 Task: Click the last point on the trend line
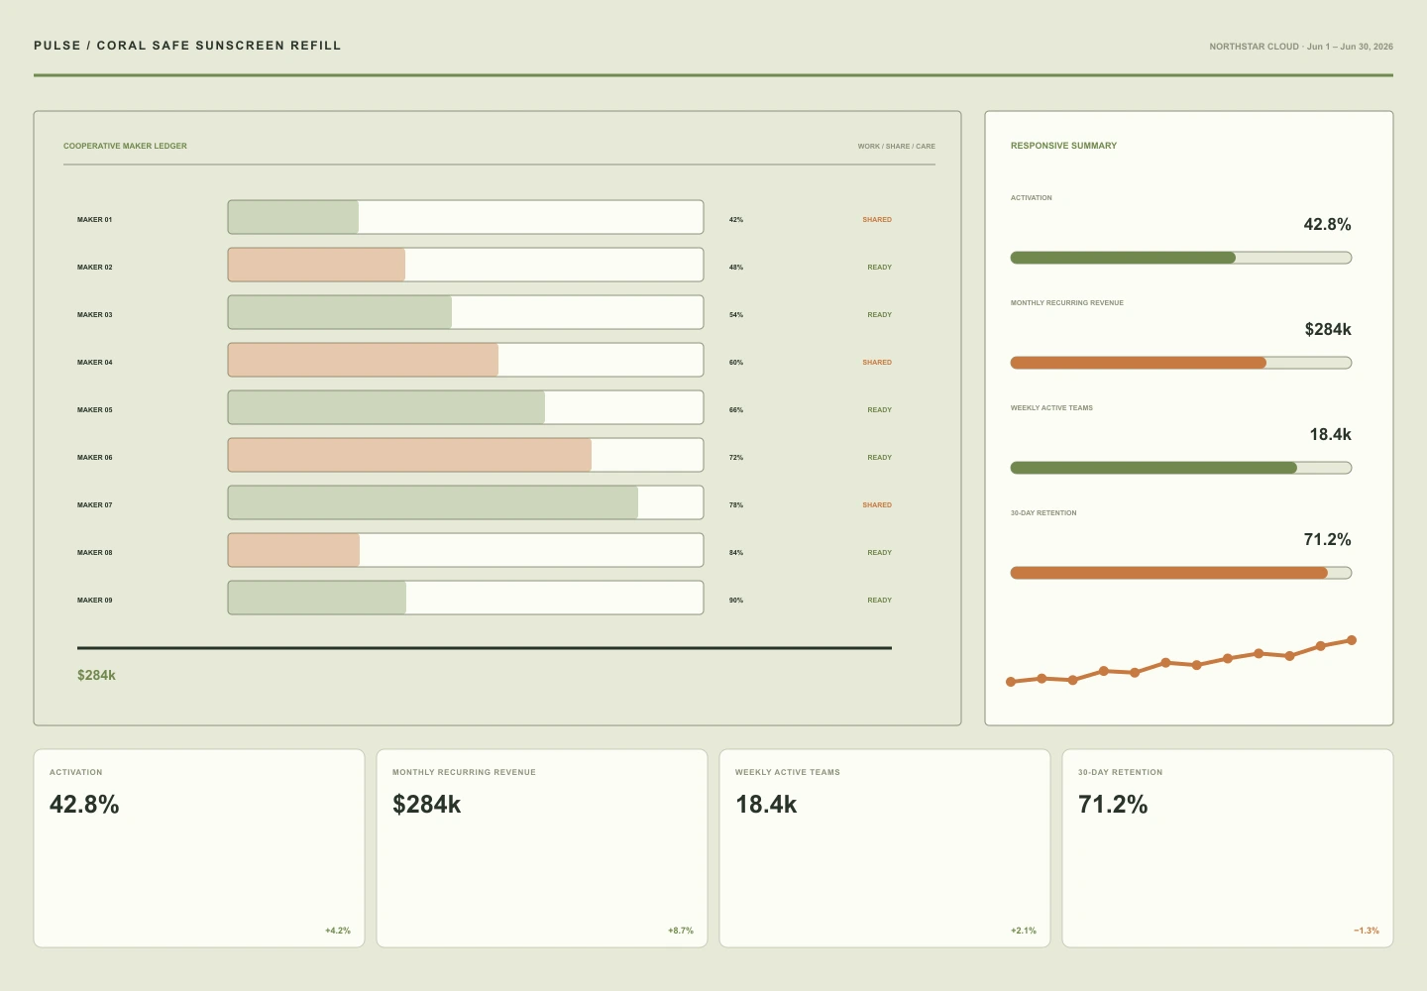point(1352,640)
